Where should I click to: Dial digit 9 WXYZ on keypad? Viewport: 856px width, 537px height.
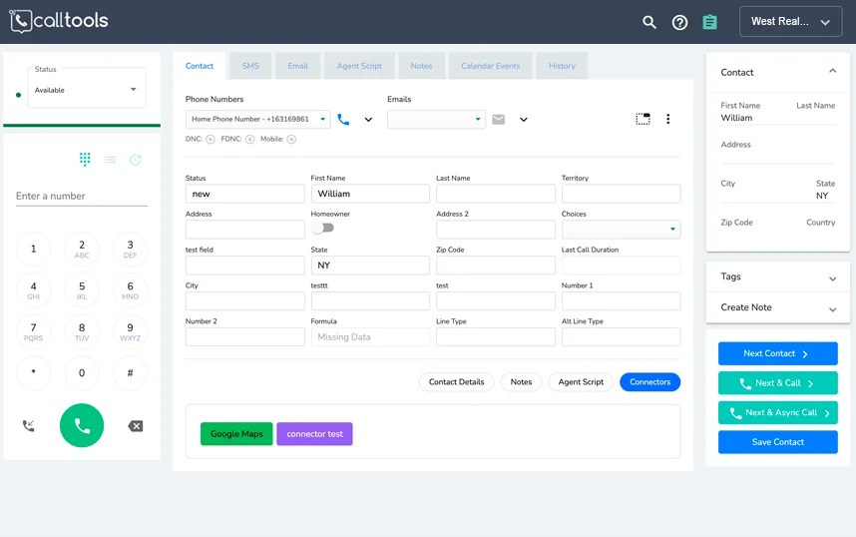pos(130,331)
